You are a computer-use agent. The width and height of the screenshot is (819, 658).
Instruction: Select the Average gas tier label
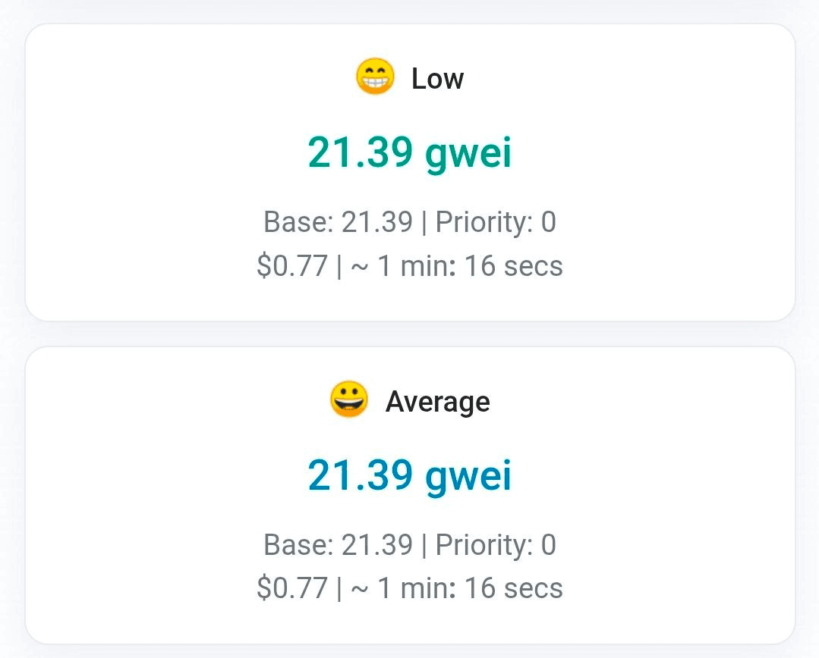[437, 401]
